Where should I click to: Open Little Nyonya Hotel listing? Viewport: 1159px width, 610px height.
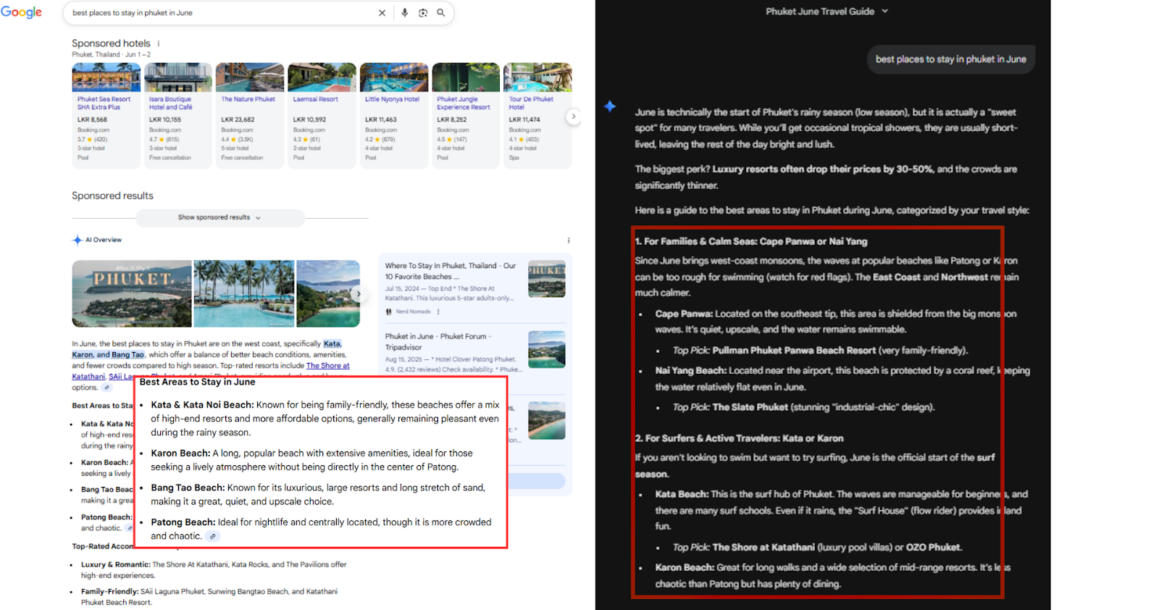click(x=393, y=116)
